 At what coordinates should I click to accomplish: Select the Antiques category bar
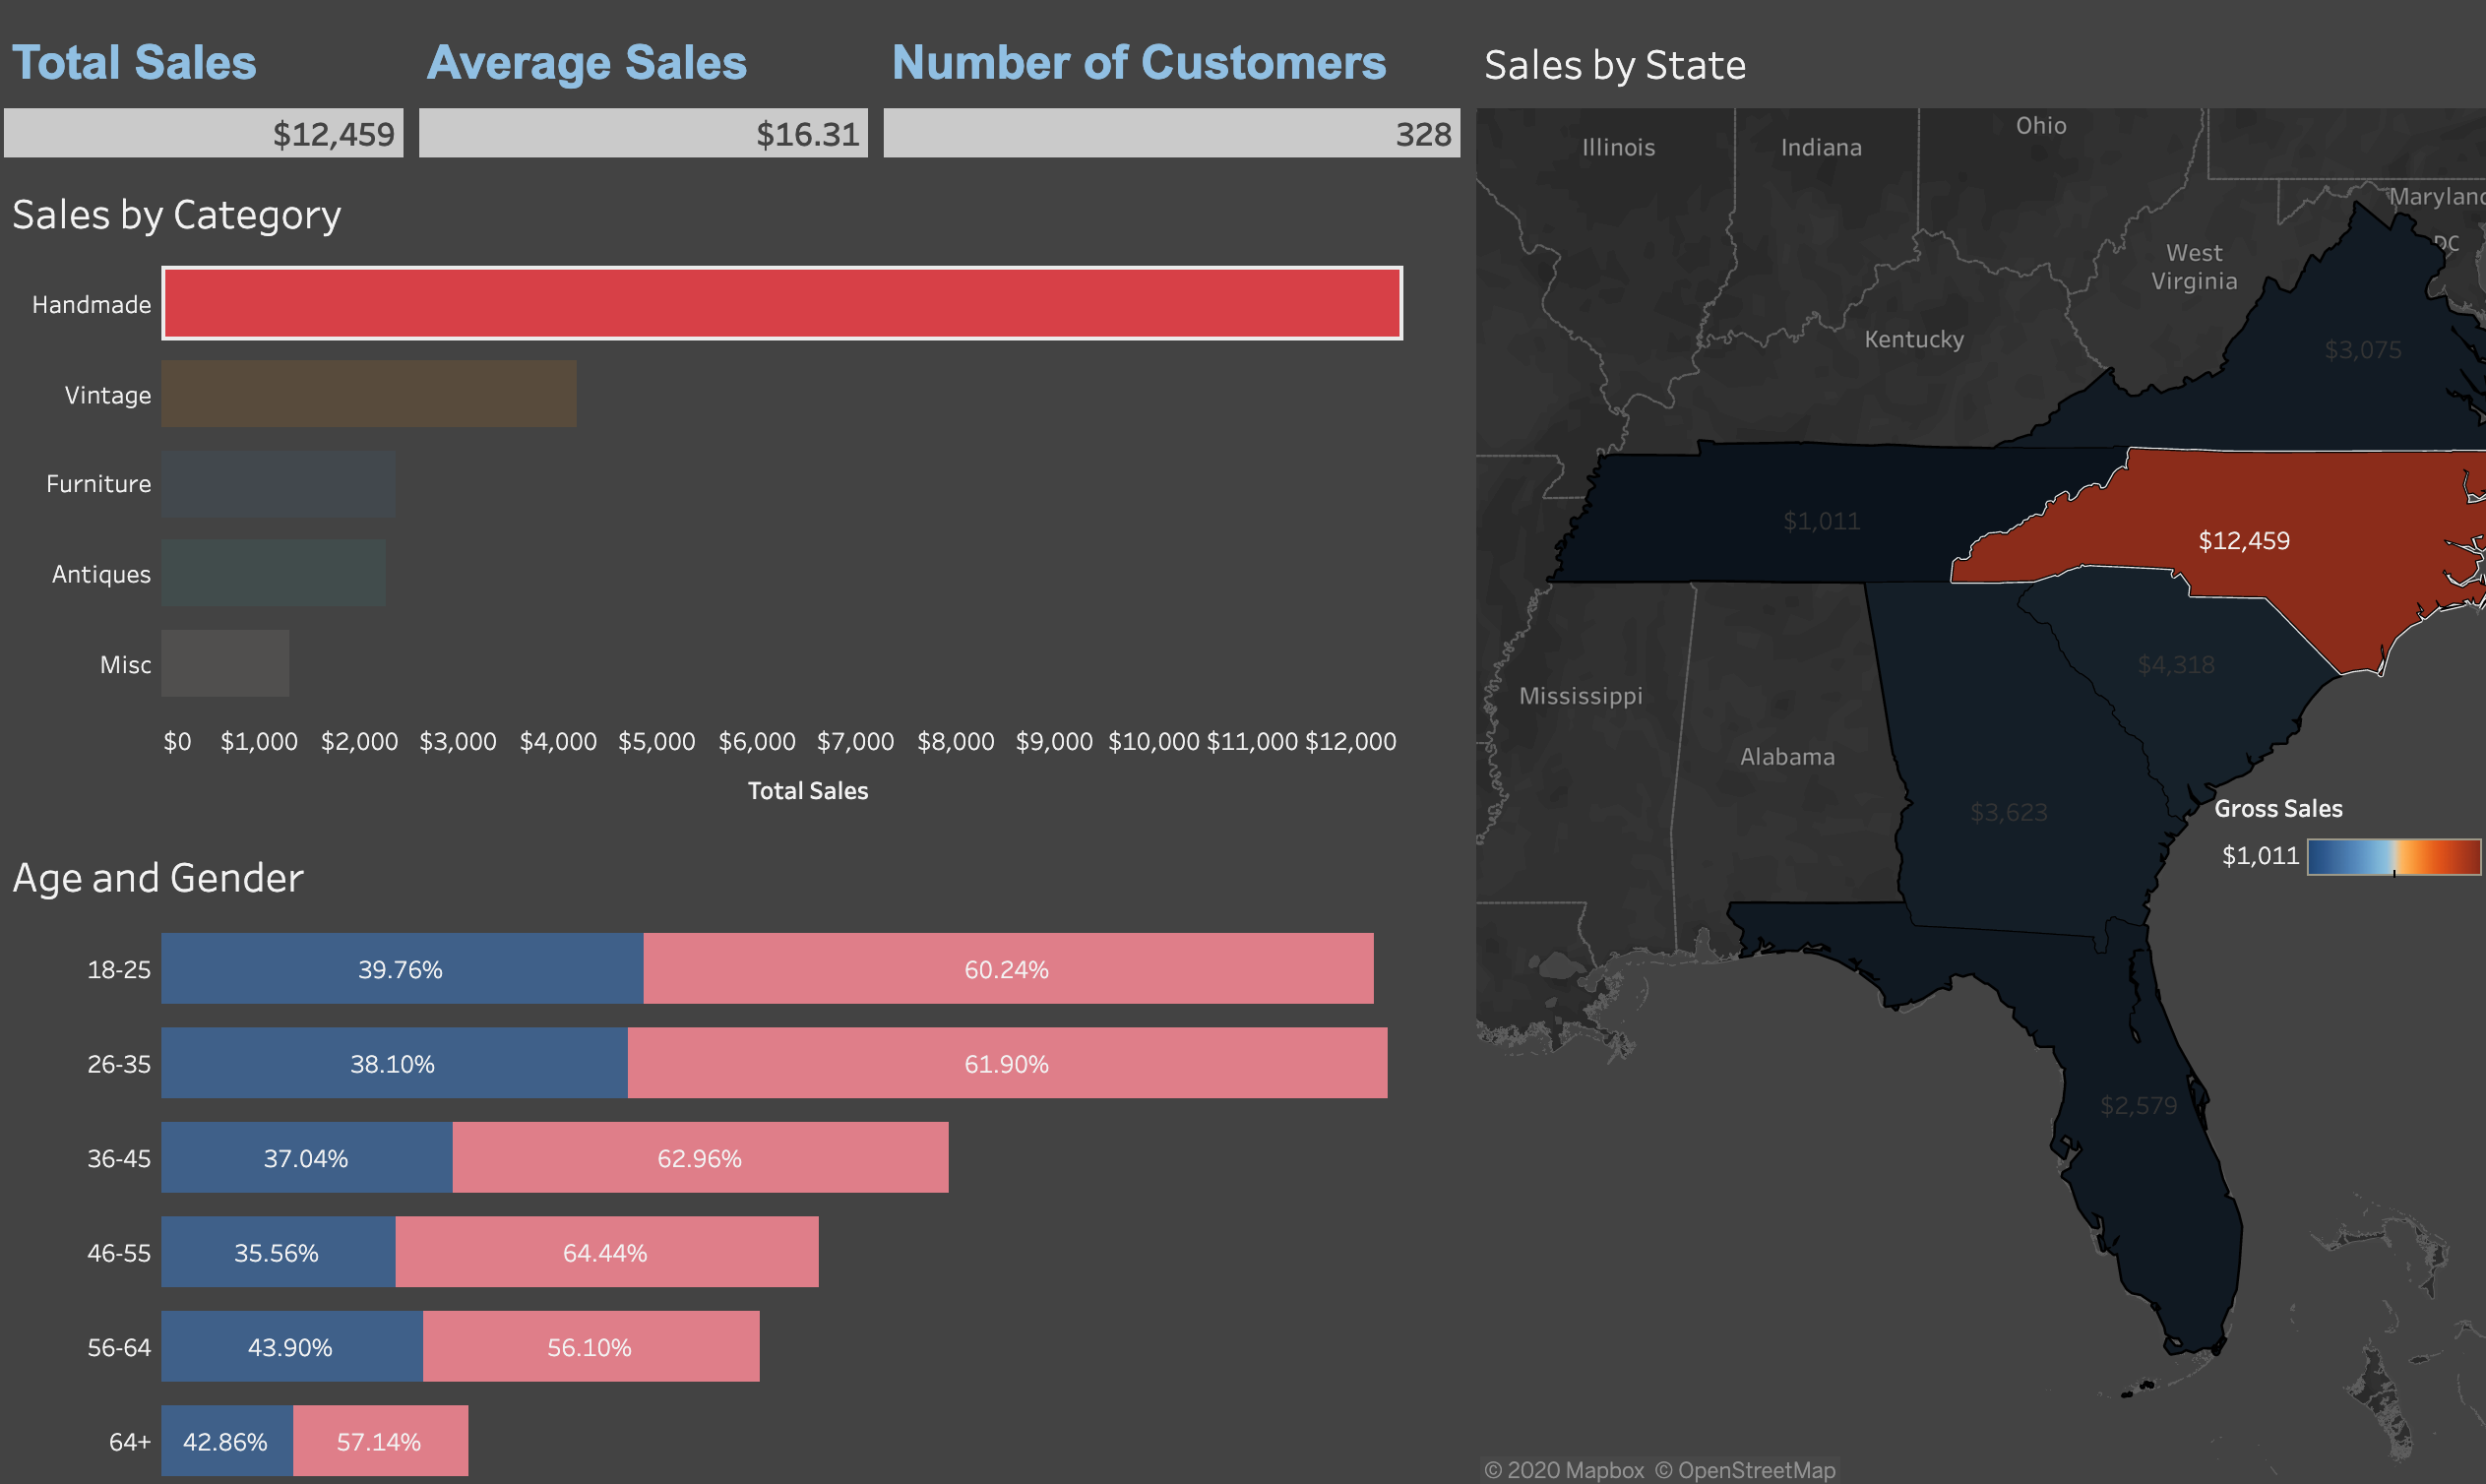click(273, 573)
